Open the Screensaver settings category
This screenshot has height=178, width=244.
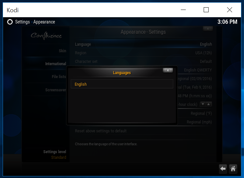tap(46, 90)
